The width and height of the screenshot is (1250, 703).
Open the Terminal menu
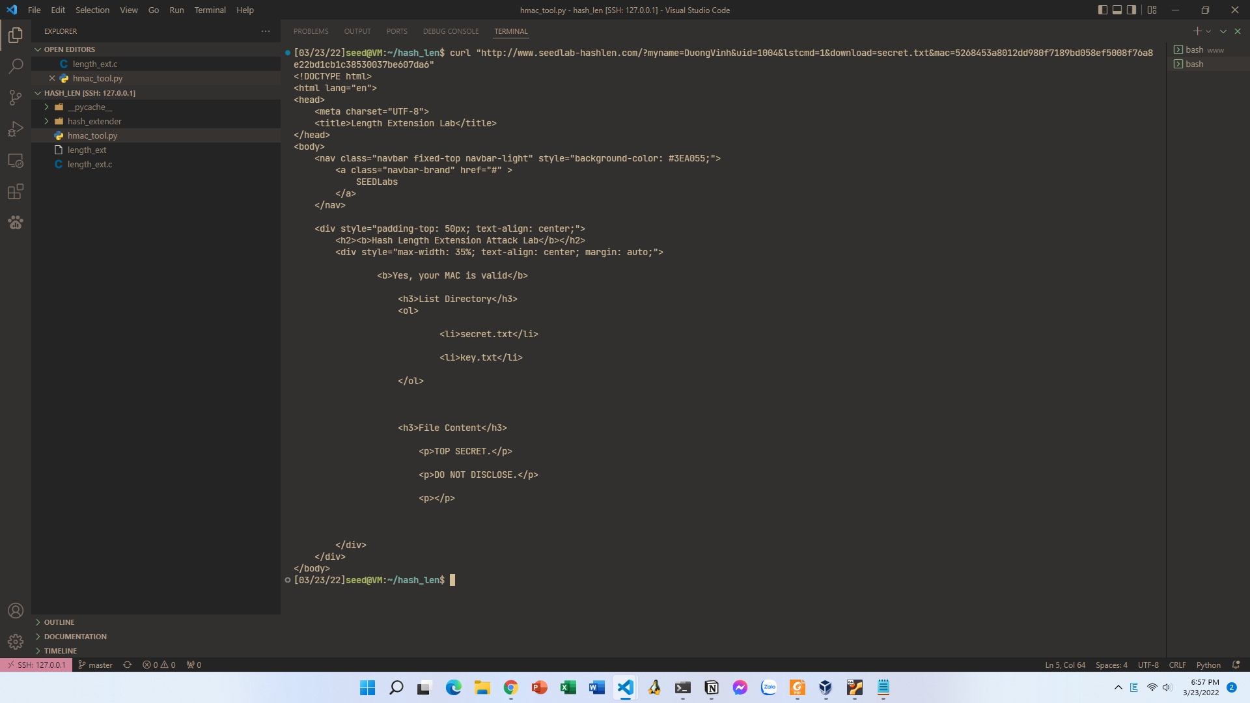210,10
